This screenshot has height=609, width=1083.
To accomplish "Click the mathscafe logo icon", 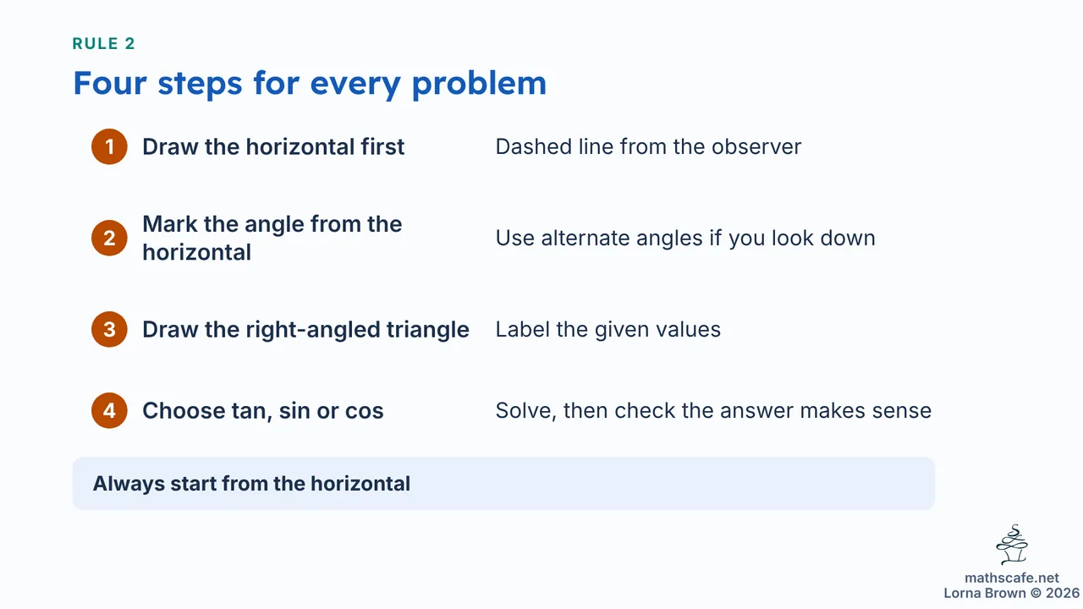I will (1012, 545).
